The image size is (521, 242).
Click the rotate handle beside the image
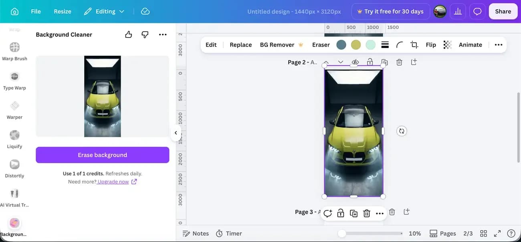click(x=402, y=131)
